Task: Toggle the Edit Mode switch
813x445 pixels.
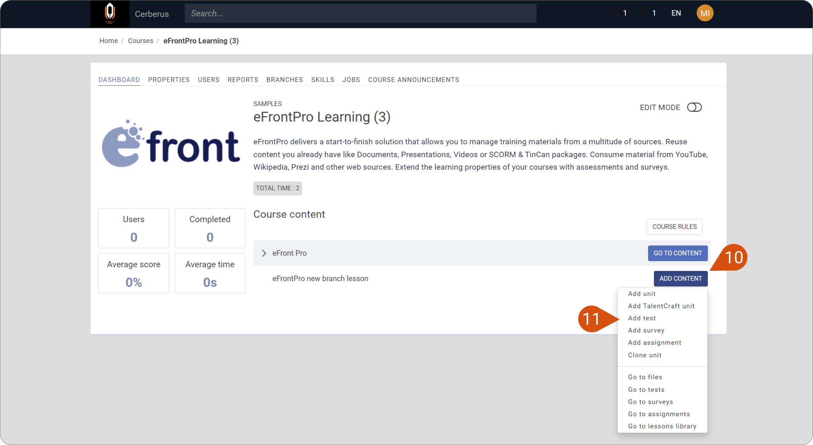Action: (694, 107)
